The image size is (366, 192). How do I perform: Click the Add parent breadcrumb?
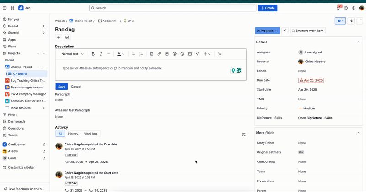[108, 21]
